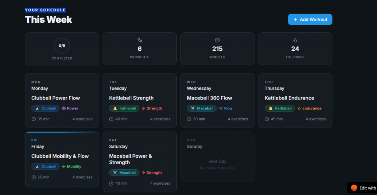Click the 0/6 completed progress ring

tap(62, 46)
